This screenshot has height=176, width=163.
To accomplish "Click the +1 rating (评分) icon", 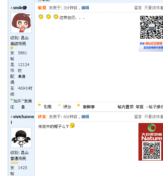I will pos(59,105).
